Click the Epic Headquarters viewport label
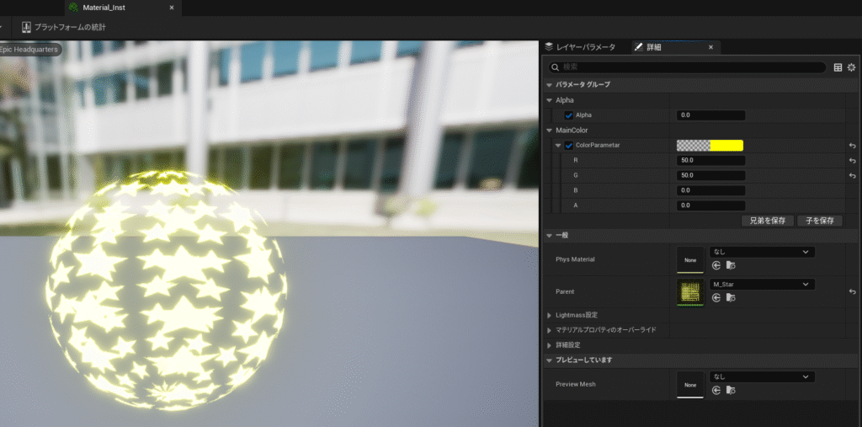Viewport: 862px width, 427px height. tap(29, 50)
